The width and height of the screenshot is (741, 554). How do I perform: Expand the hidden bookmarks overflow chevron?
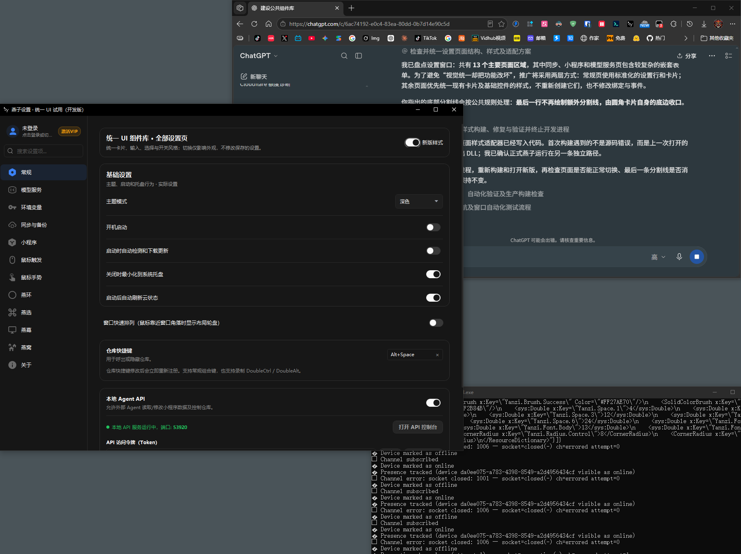pos(686,38)
